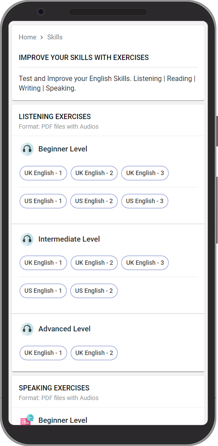
Task: Click the Intermediate Level heading
Action: click(69, 239)
